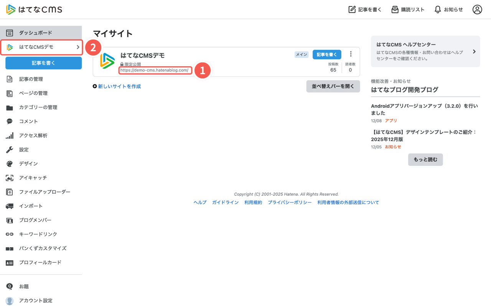Click the 設定 wrench icon in sidebar

point(10,150)
